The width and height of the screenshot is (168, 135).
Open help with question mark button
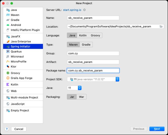click(7, 129)
